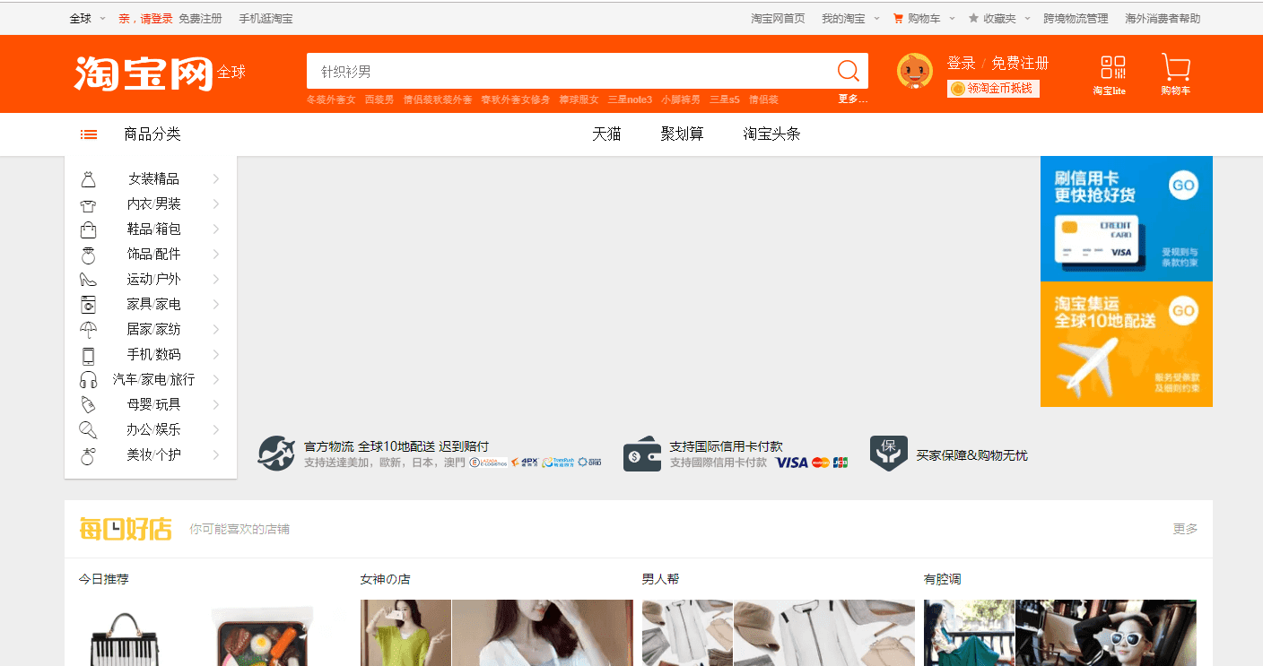Expand the 收藏夹 dropdown arrow
The height and width of the screenshot is (666, 1263).
point(1026,18)
